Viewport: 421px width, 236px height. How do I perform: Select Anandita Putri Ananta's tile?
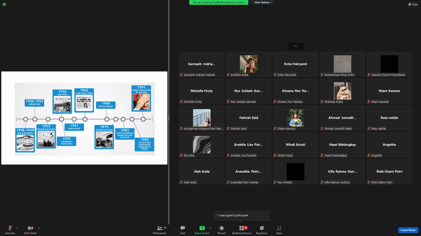249,172
